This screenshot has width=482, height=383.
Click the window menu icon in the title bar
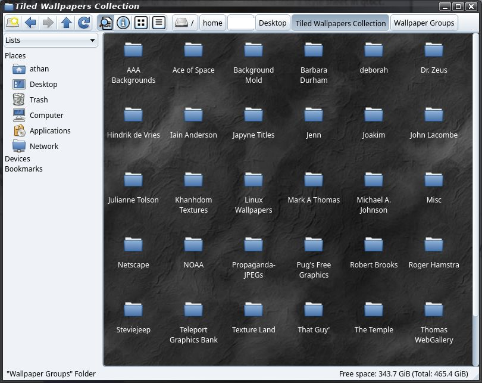pyautogui.click(x=8, y=6)
